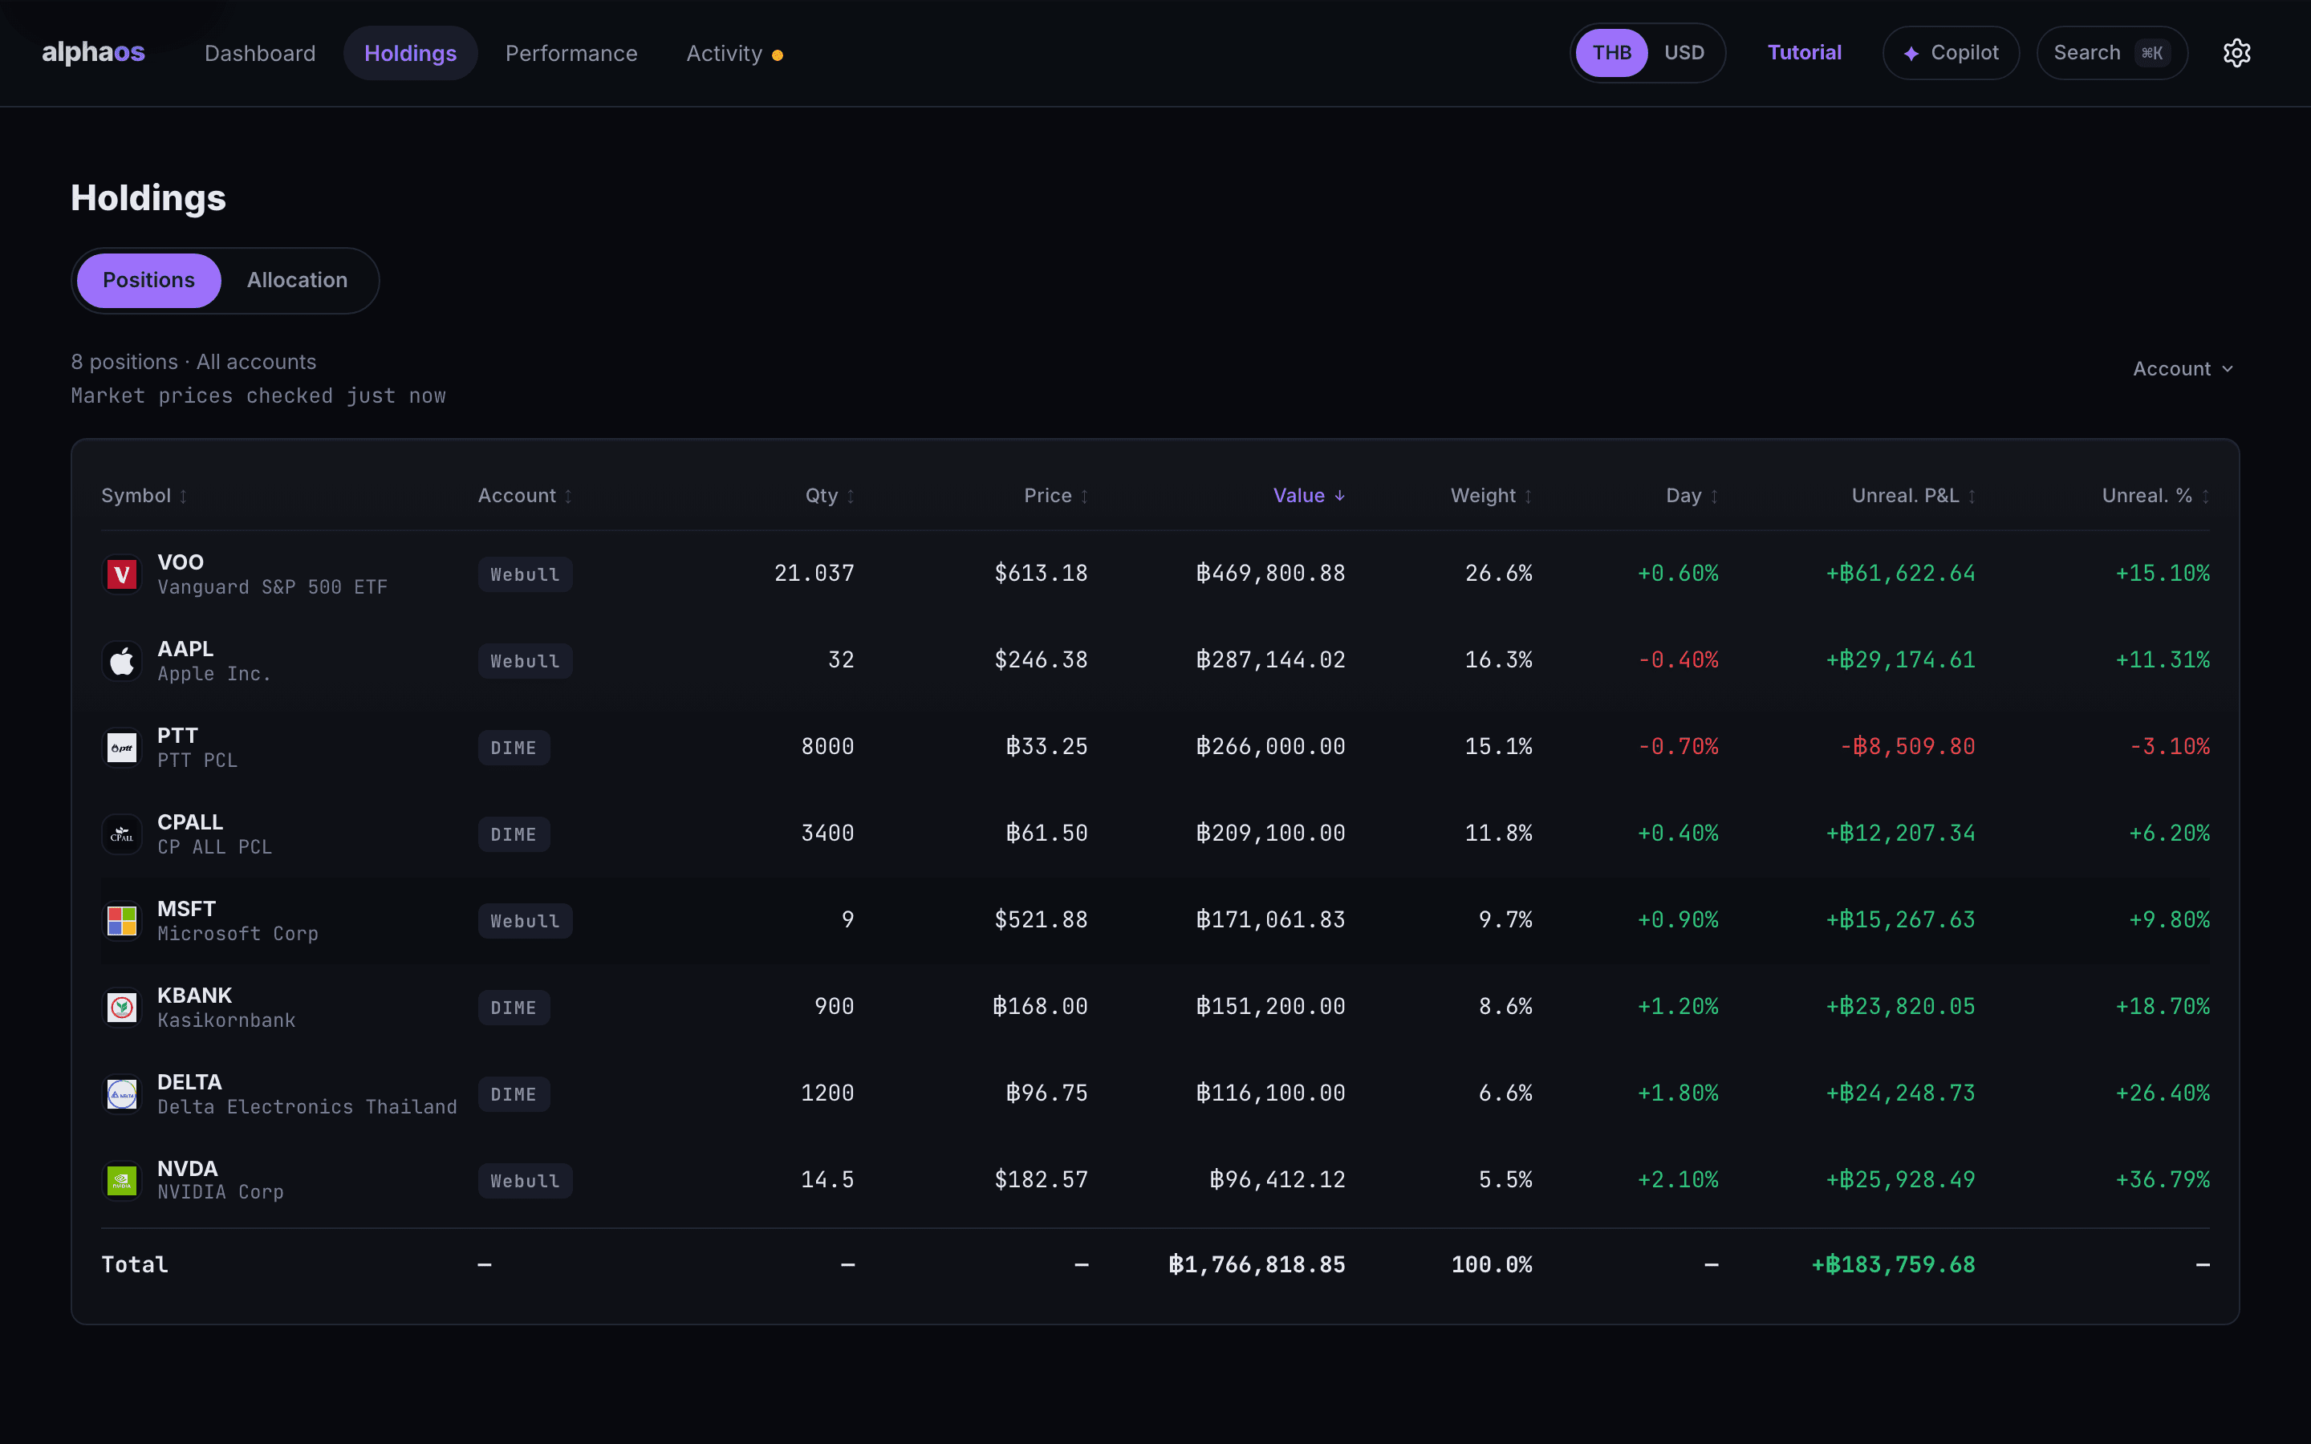This screenshot has height=1444, width=2311.
Task: Click the AAPL Apple logo icon
Action: coord(122,661)
